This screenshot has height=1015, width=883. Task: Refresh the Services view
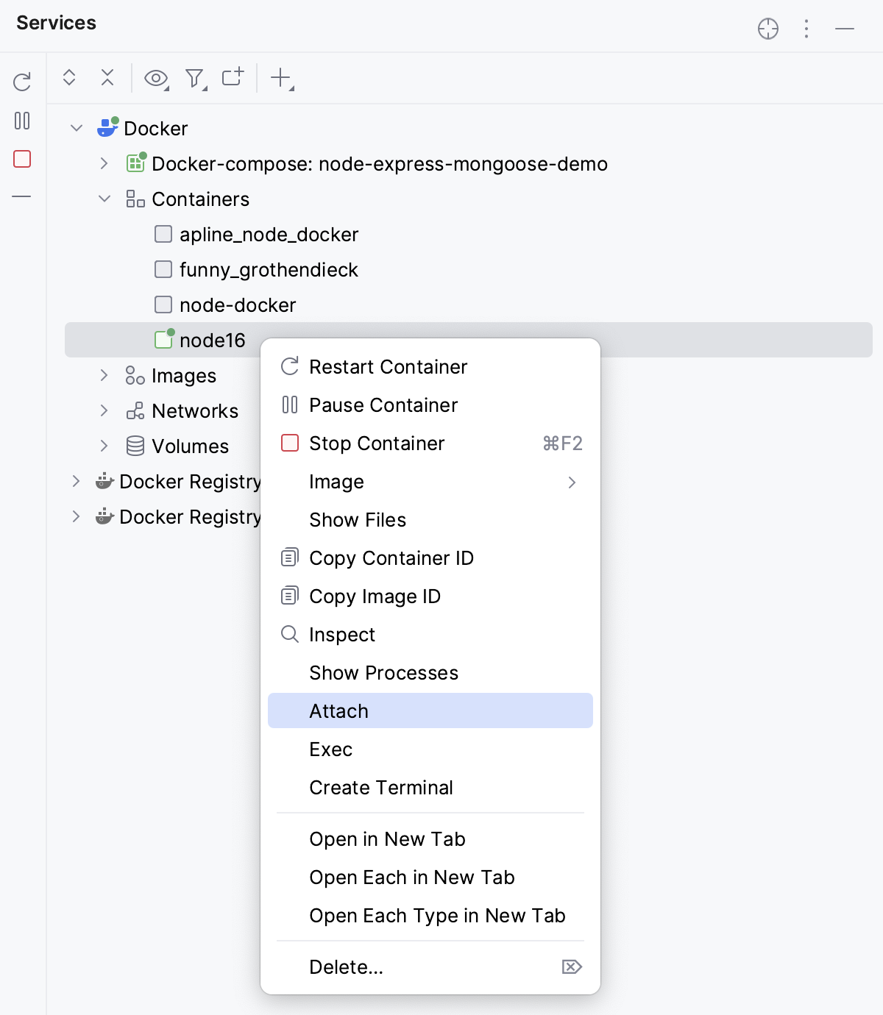[x=22, y=82]
